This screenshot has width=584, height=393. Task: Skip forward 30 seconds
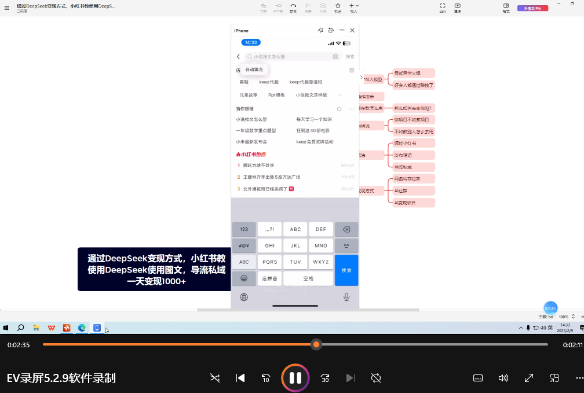point(325,378)
